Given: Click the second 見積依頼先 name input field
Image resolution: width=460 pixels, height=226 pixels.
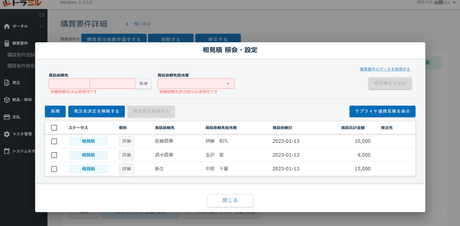Looking at the screenshot, I should pos(113,84).
